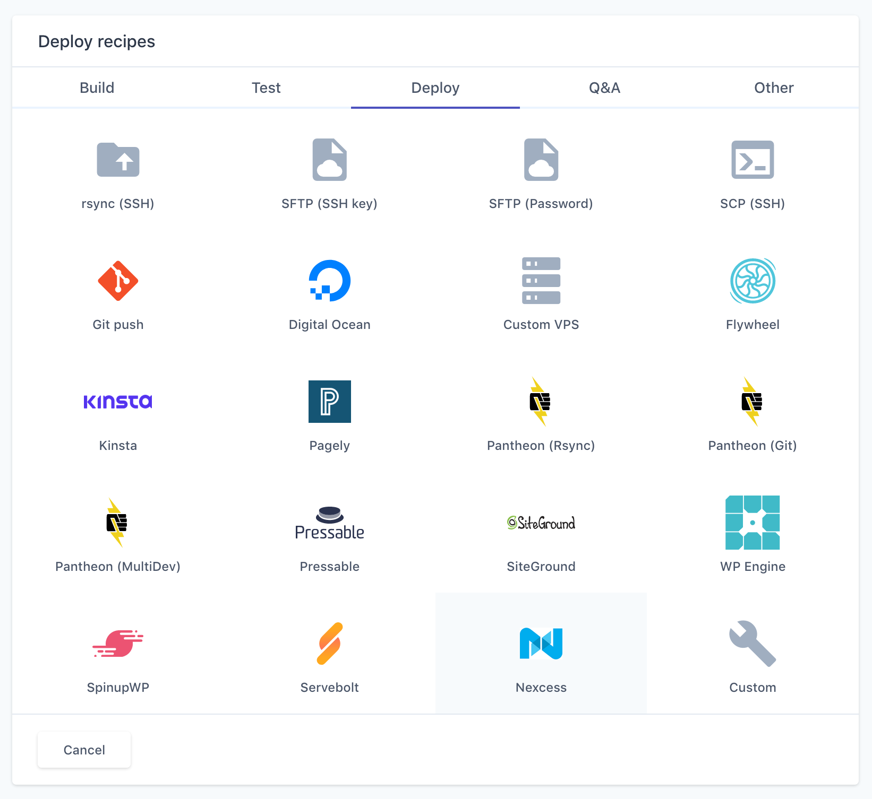Choose the Kinsta logo
Screen dimensions: 872x799
118,402
